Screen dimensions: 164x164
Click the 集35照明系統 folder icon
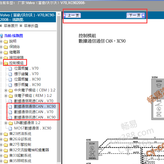pyautogui.click(x=6, y=161)
